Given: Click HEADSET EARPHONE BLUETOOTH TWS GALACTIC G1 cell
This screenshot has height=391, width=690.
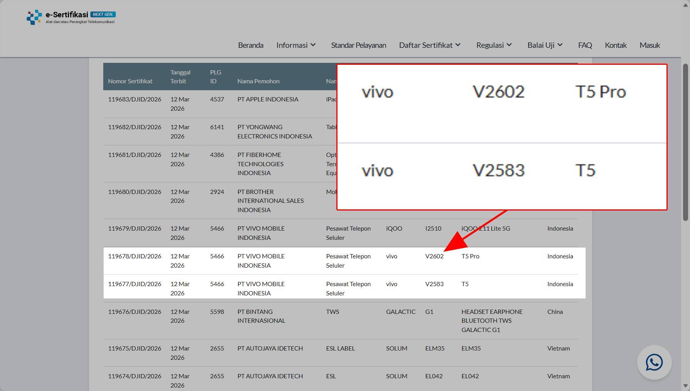Looking at the screenshot, I should [492, 320].
